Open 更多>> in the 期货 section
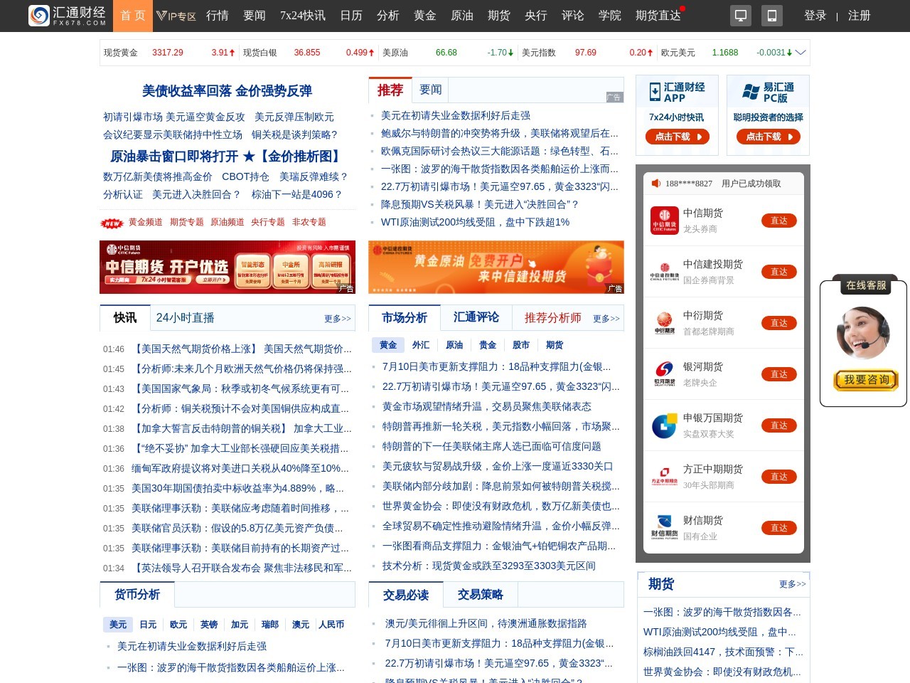910x683 pixels. [x=792, y=584]
